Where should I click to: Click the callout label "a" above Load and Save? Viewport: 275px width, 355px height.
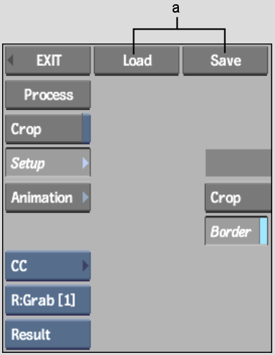click(x=176, y=8)
